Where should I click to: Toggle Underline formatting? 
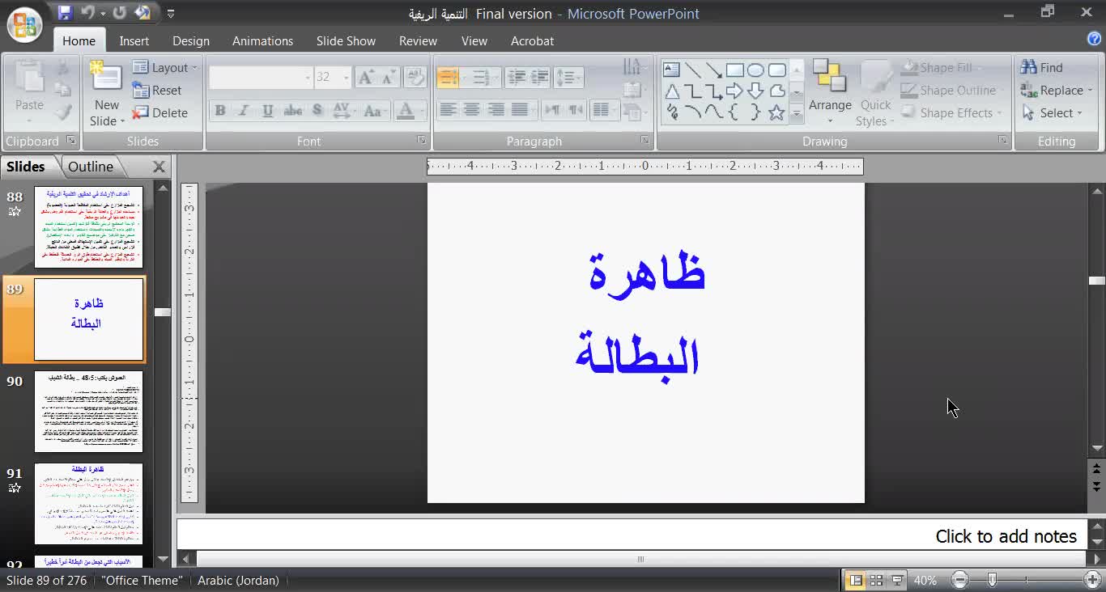click(x=268, y=110)
